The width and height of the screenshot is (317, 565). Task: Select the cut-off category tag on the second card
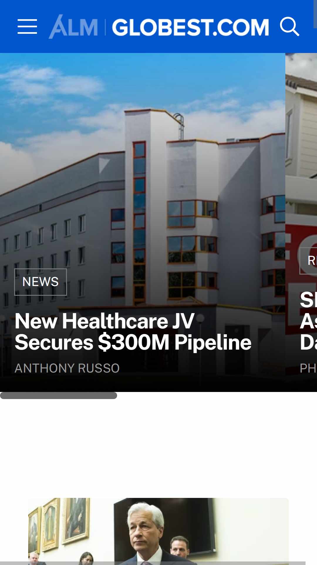(x=308, y=261)
